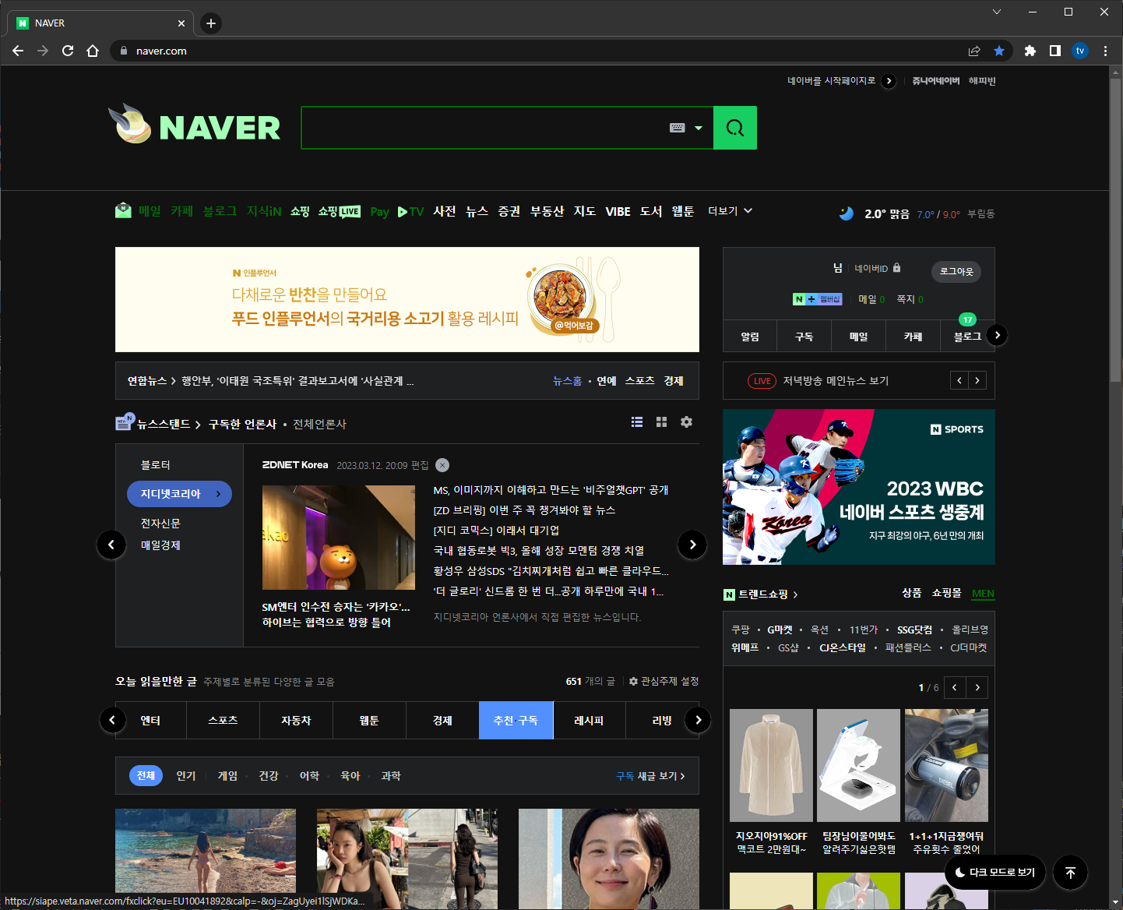Open the 메일 mail icon link
Screen dimensions: 1123x910
(123, 210)
